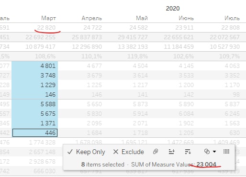Click the Март cell 2 928 678
The height and width of the screenshot is (177, 246).
(x=42, y=162)
